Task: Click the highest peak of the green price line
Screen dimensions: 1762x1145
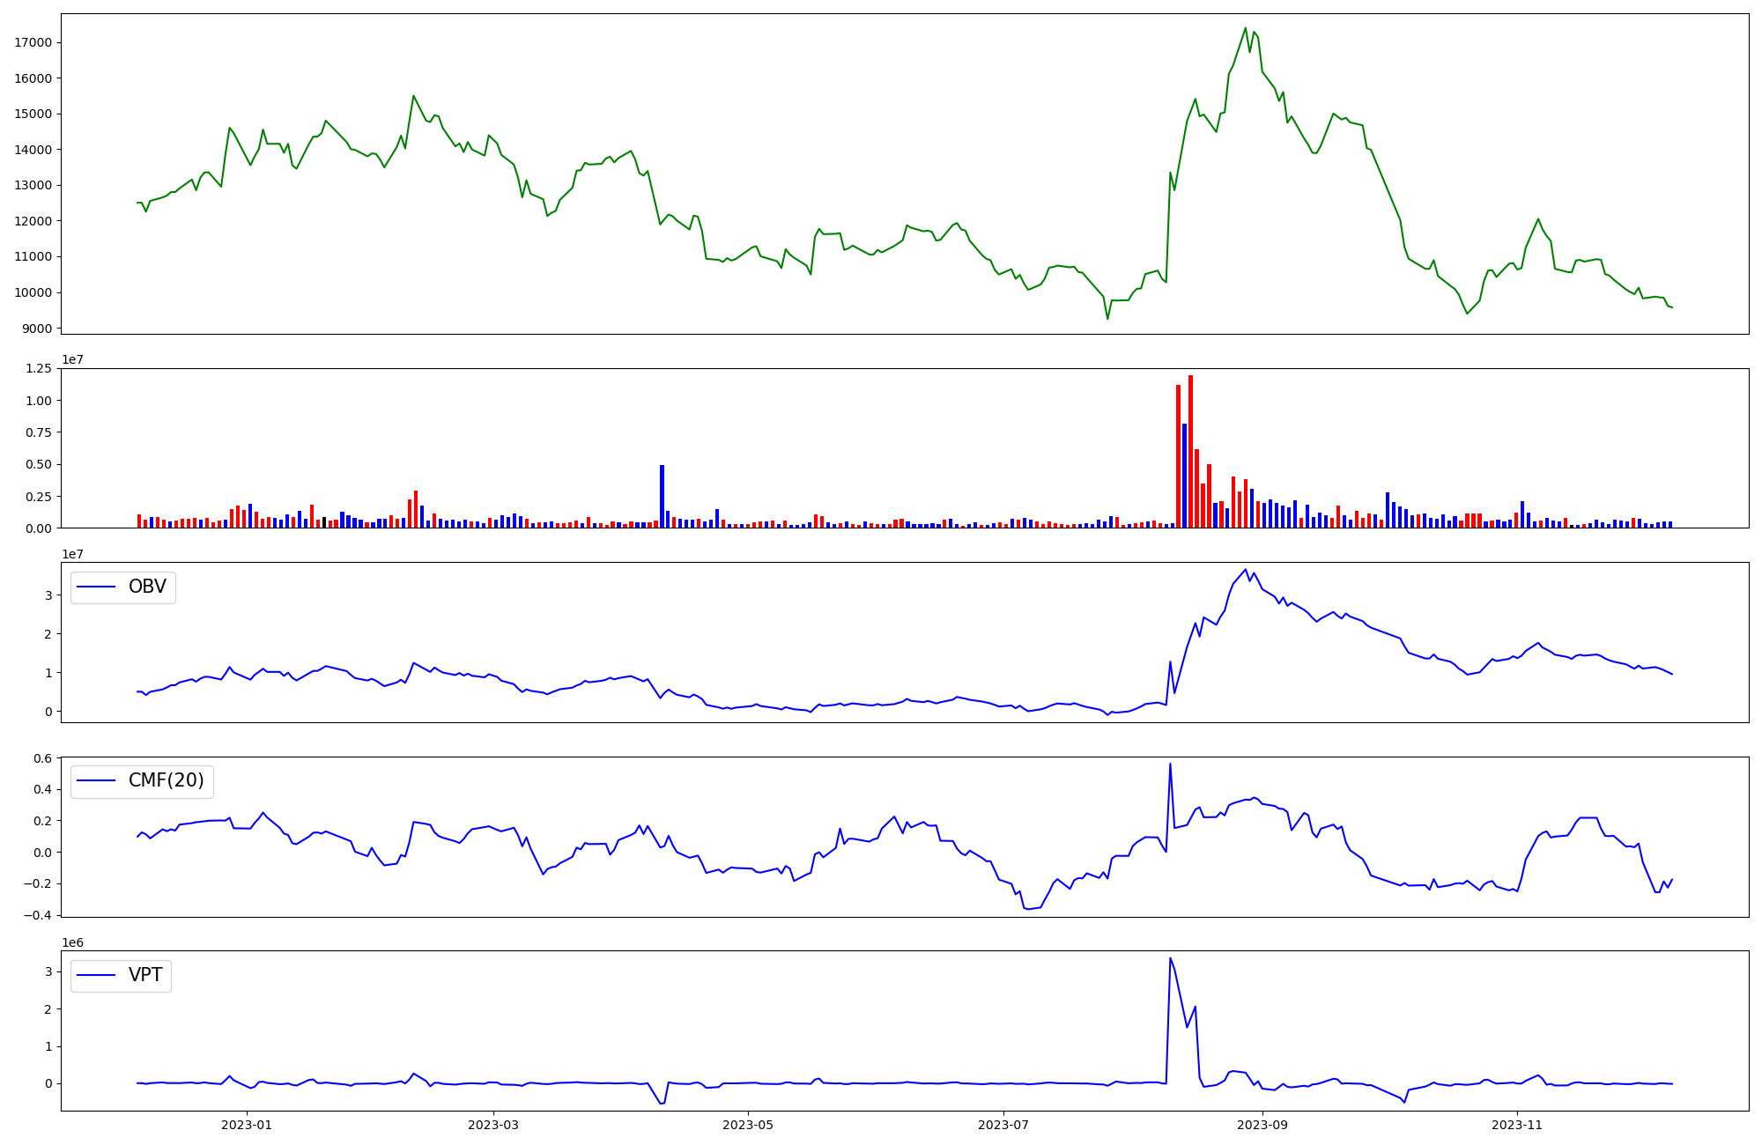Action: (x=1246, y=28)
